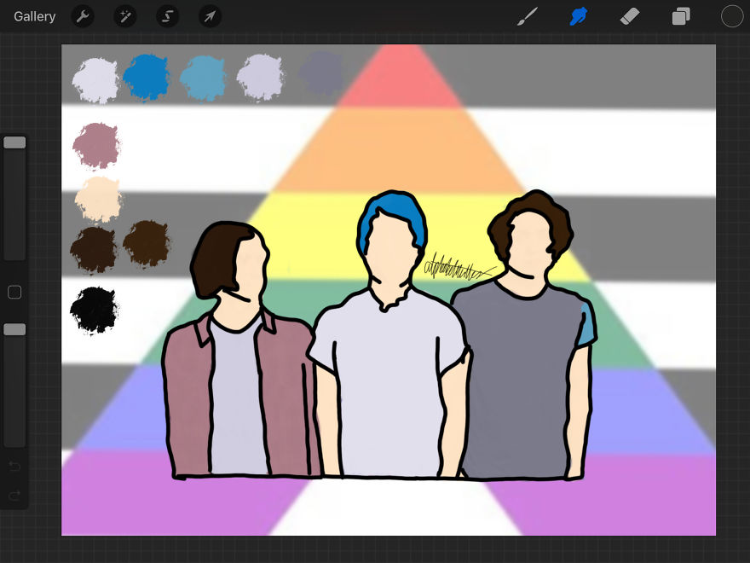Open the Layers panel

(x=681, y=16)
